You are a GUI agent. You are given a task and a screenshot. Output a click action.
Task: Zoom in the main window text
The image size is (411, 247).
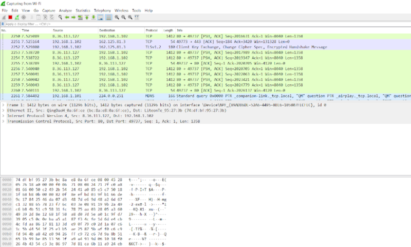117,17
